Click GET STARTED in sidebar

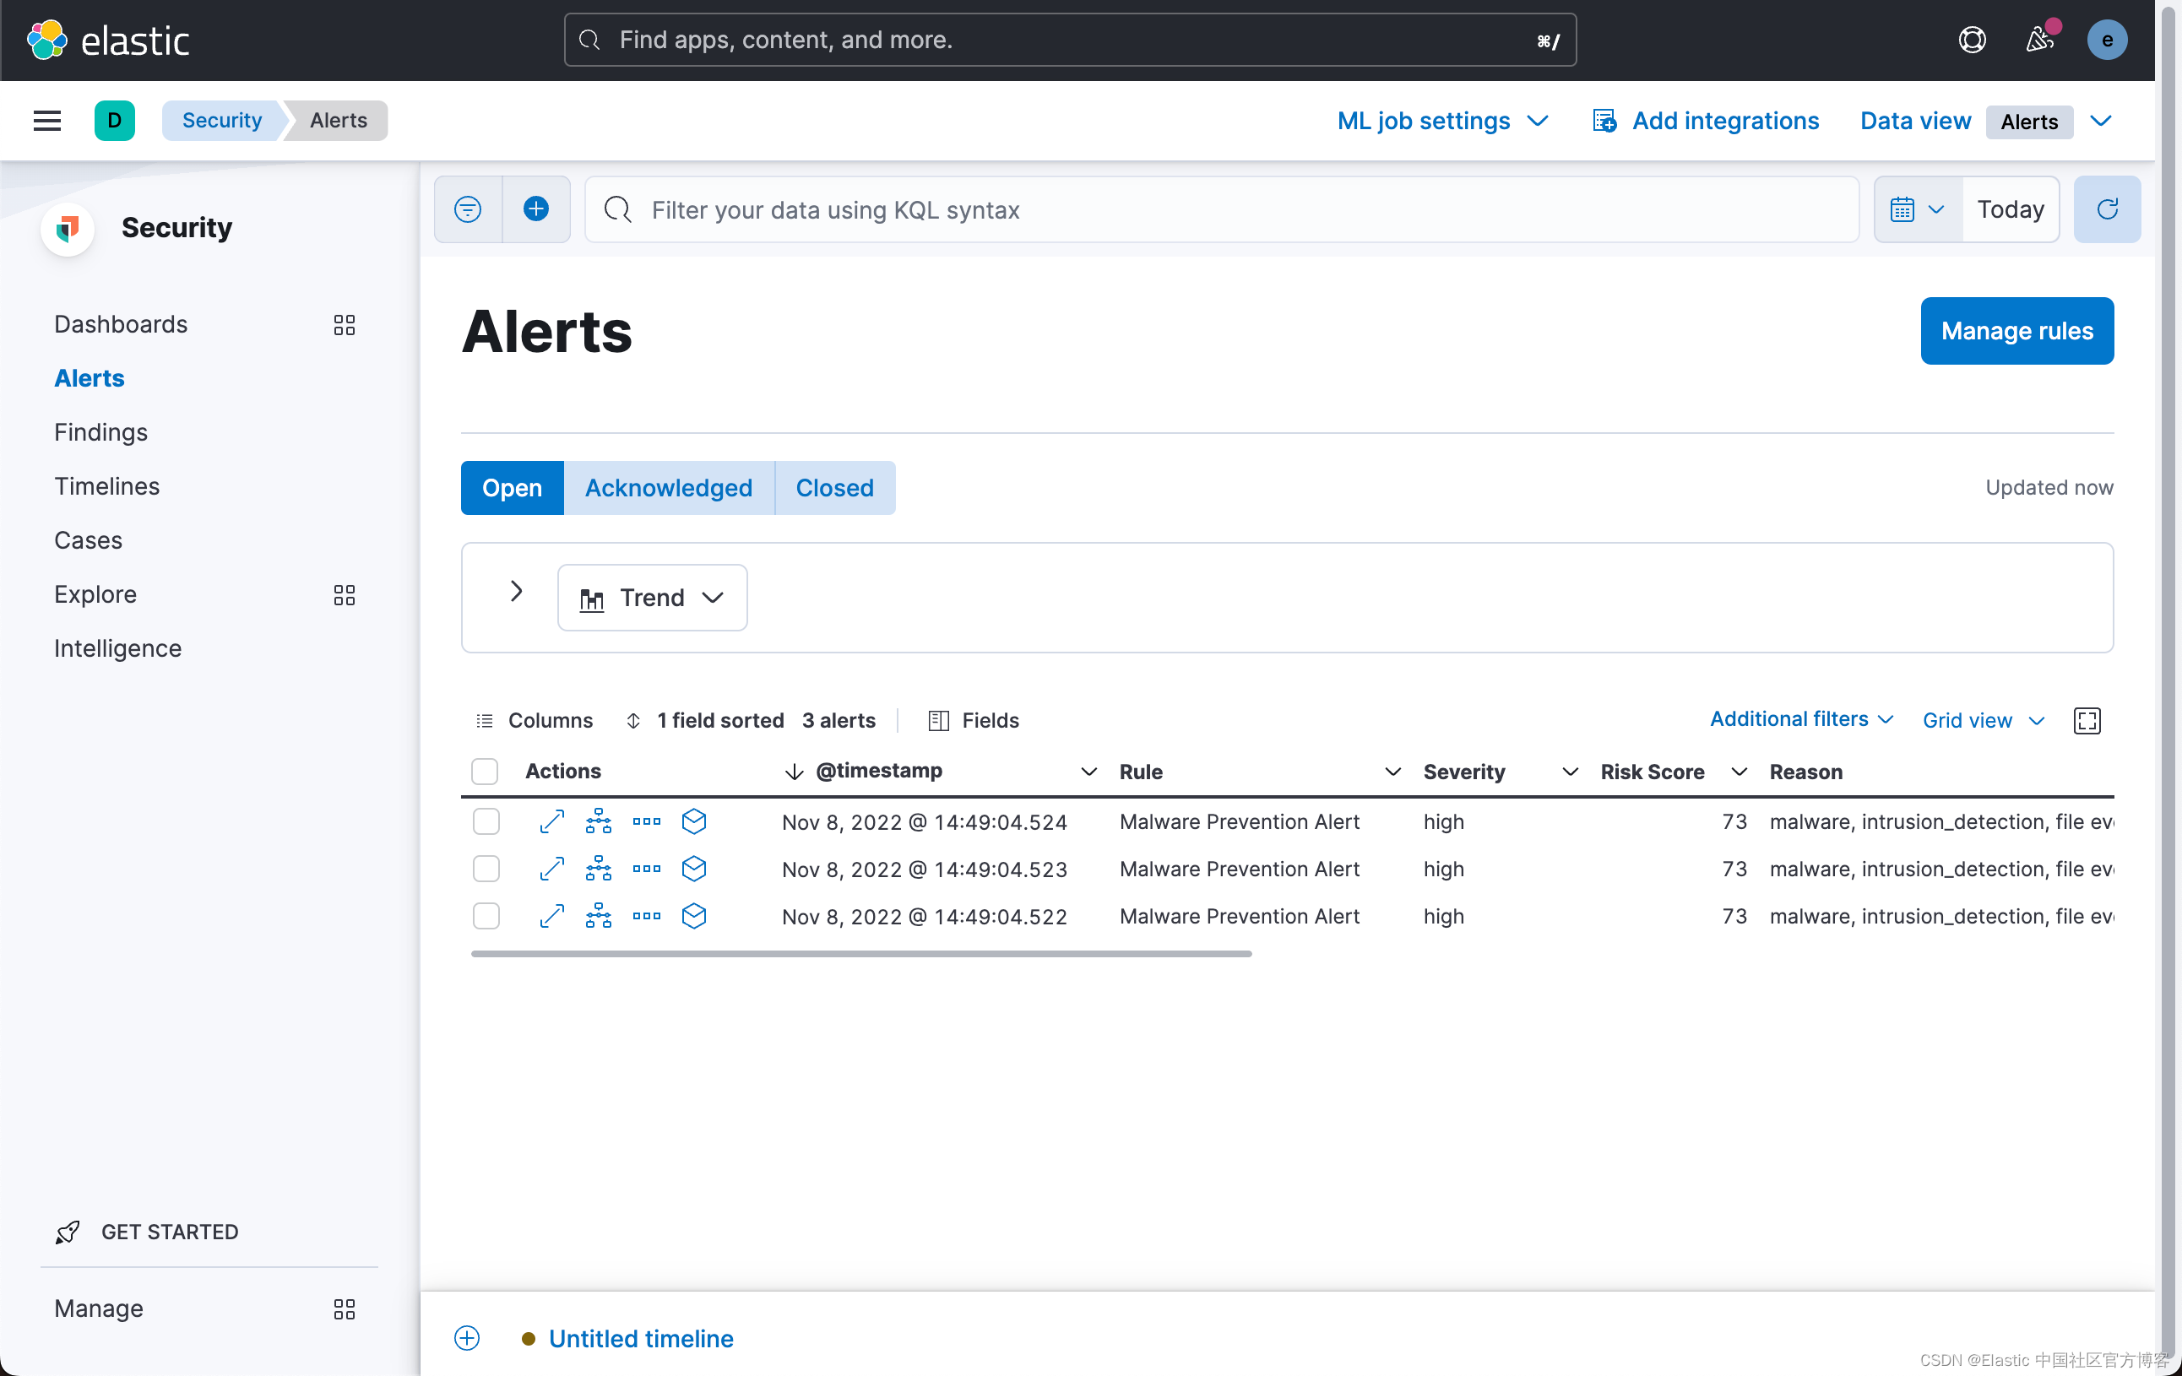[147, 1232]
